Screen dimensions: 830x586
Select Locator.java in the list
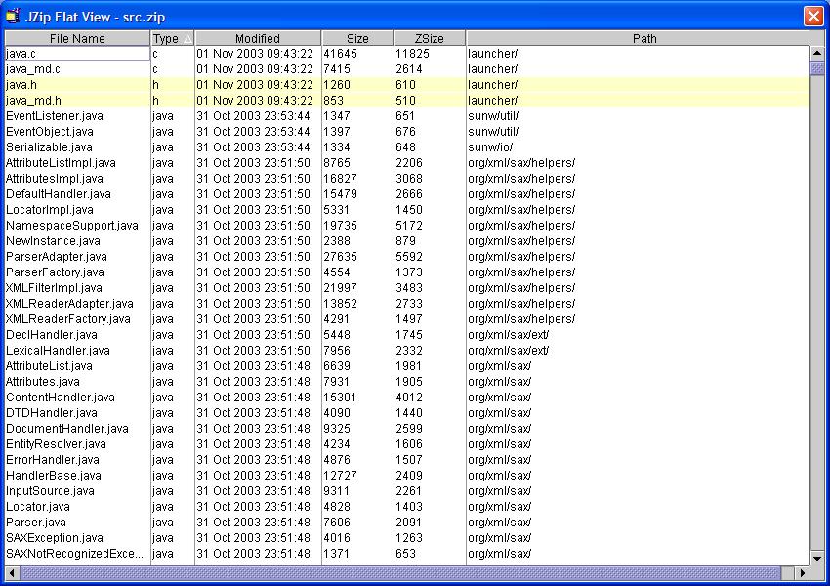(x=37, y=506)
